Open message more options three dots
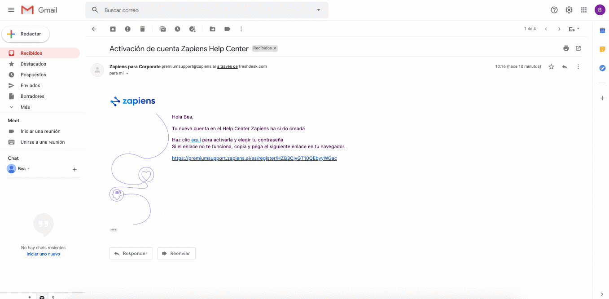 coord(578,66)
